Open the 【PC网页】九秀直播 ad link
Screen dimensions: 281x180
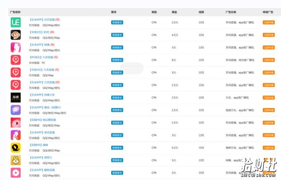coord(44,57)
